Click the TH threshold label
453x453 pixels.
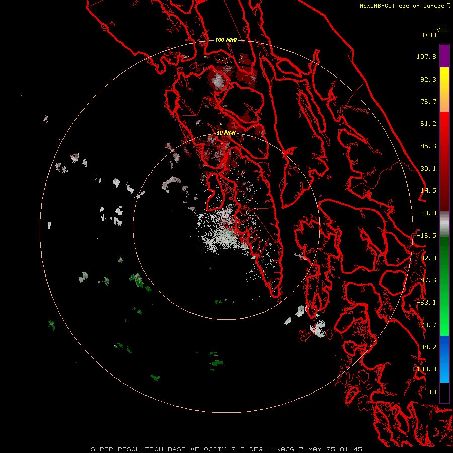(432, 392)
